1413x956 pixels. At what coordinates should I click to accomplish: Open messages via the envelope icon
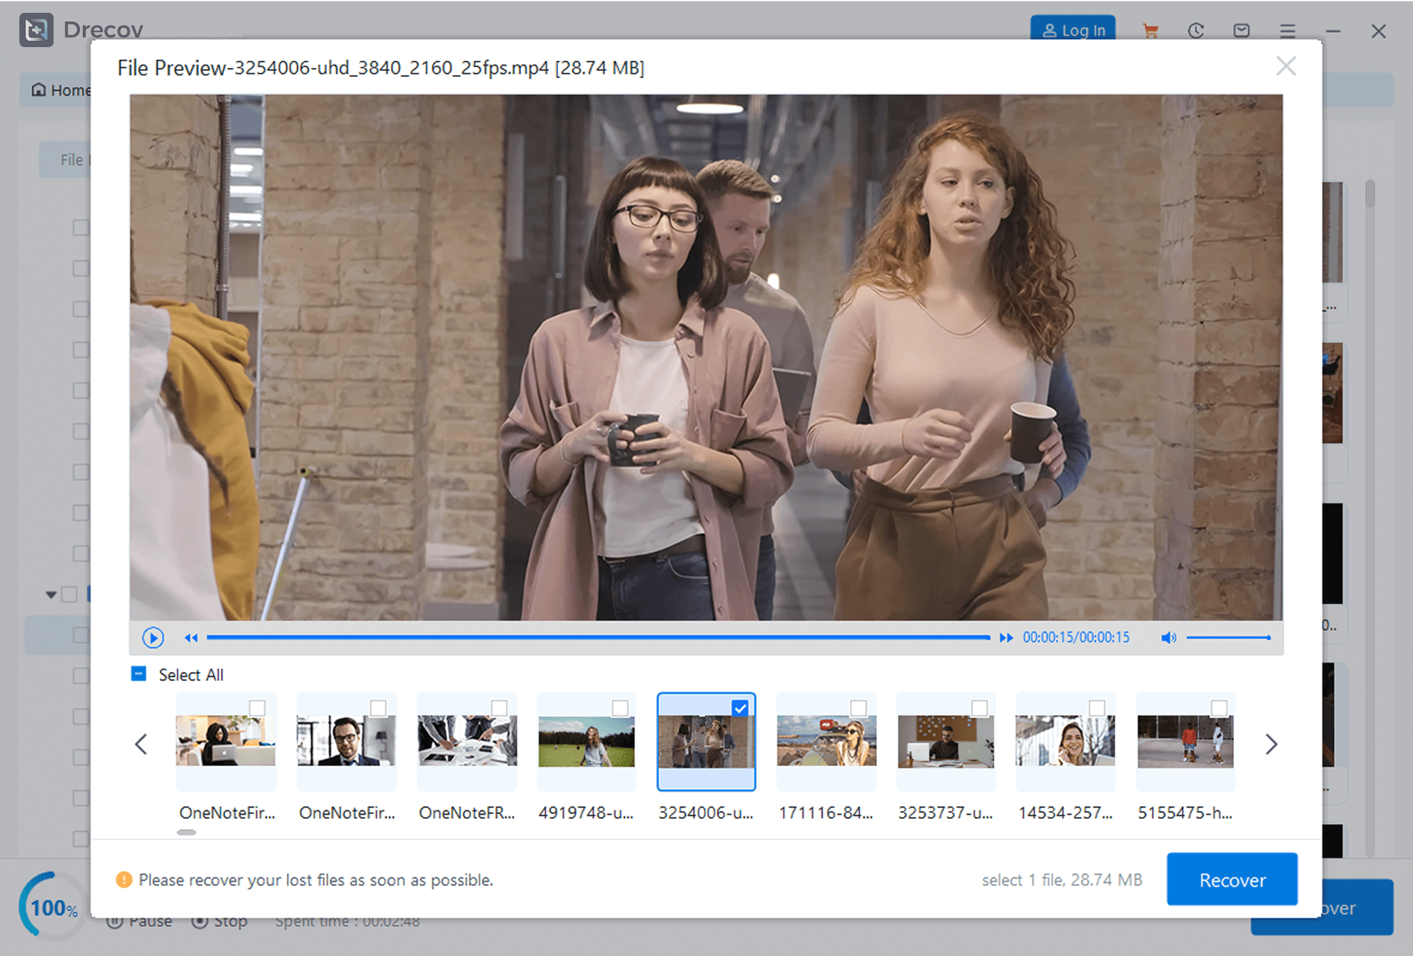click(1241, 30)
